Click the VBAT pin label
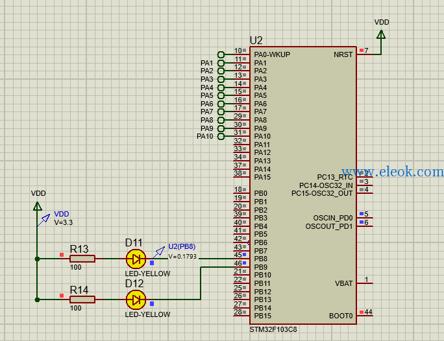The image size is (444, 341). 344,283
